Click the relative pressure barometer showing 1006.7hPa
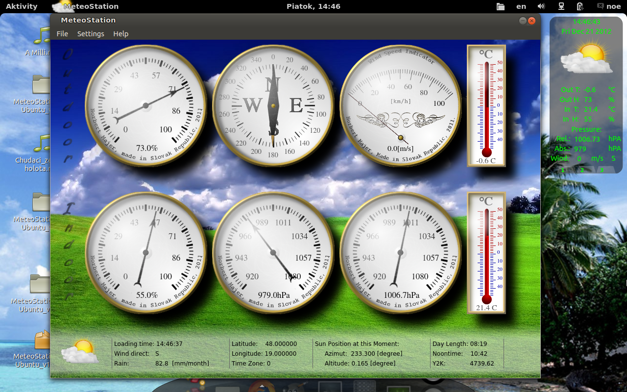 (400, 252)
